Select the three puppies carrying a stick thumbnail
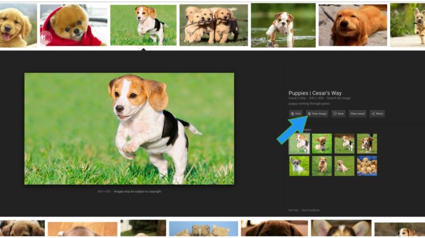 click(213, 25)
